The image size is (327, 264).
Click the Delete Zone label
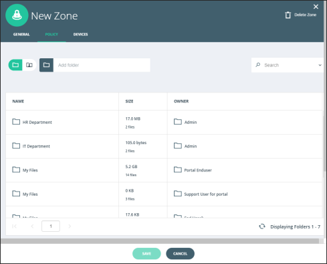coord(305,15)
